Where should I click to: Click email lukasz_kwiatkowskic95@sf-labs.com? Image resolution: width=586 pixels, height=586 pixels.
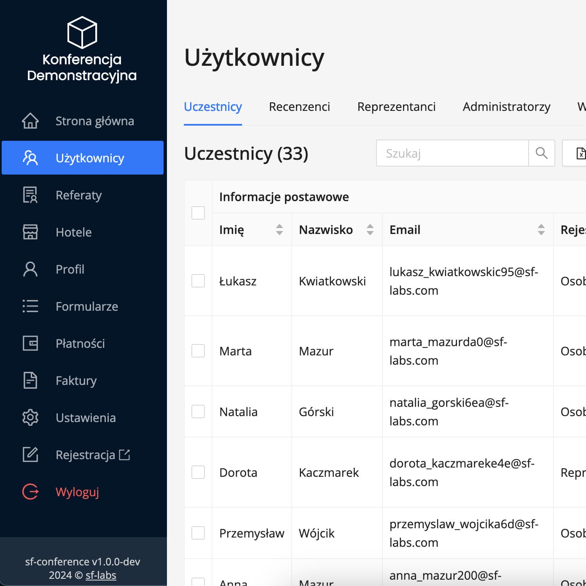click(x=464, y=281)
